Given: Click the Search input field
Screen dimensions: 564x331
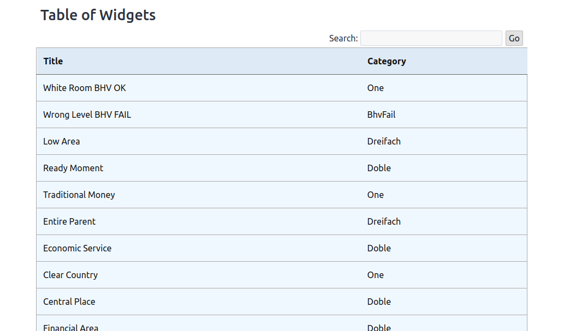Looking at the screenshot, I should (x=431, y=38).
